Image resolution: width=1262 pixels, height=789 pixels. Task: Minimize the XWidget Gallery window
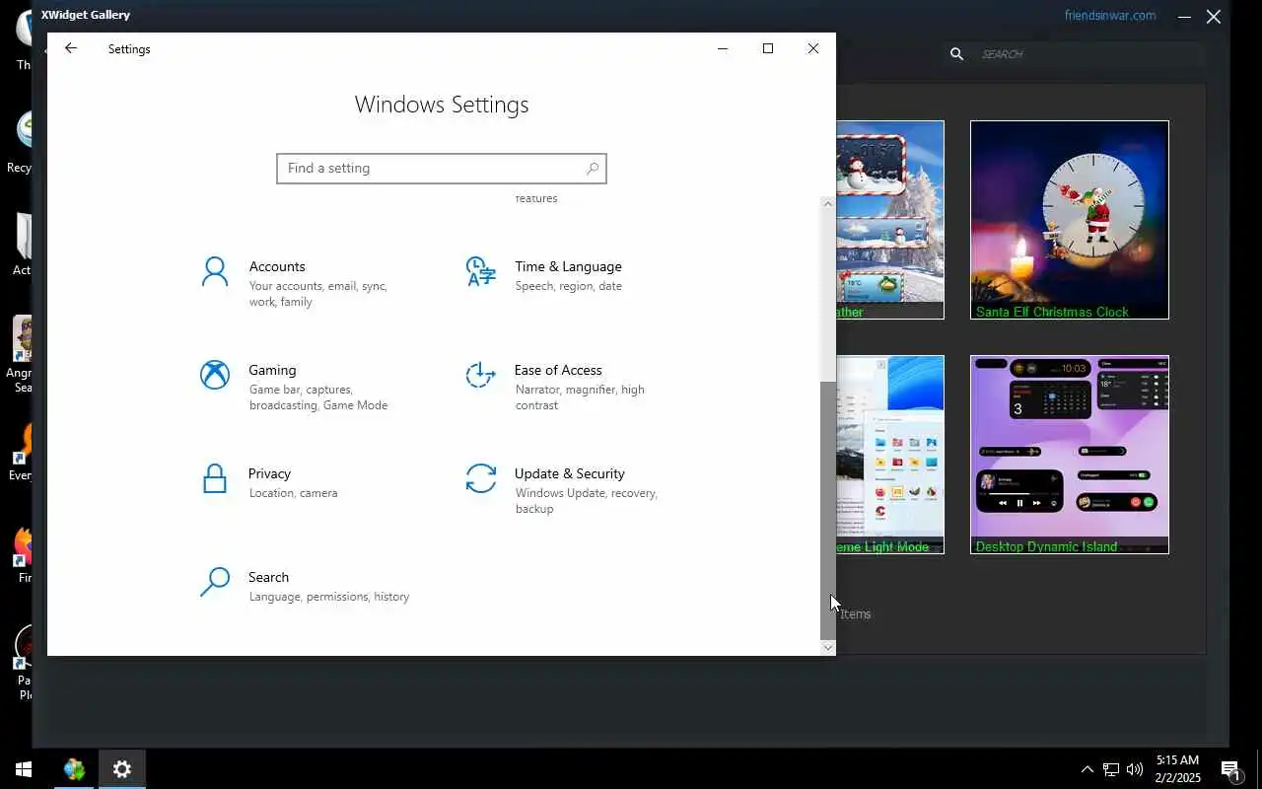point(1184,17)
